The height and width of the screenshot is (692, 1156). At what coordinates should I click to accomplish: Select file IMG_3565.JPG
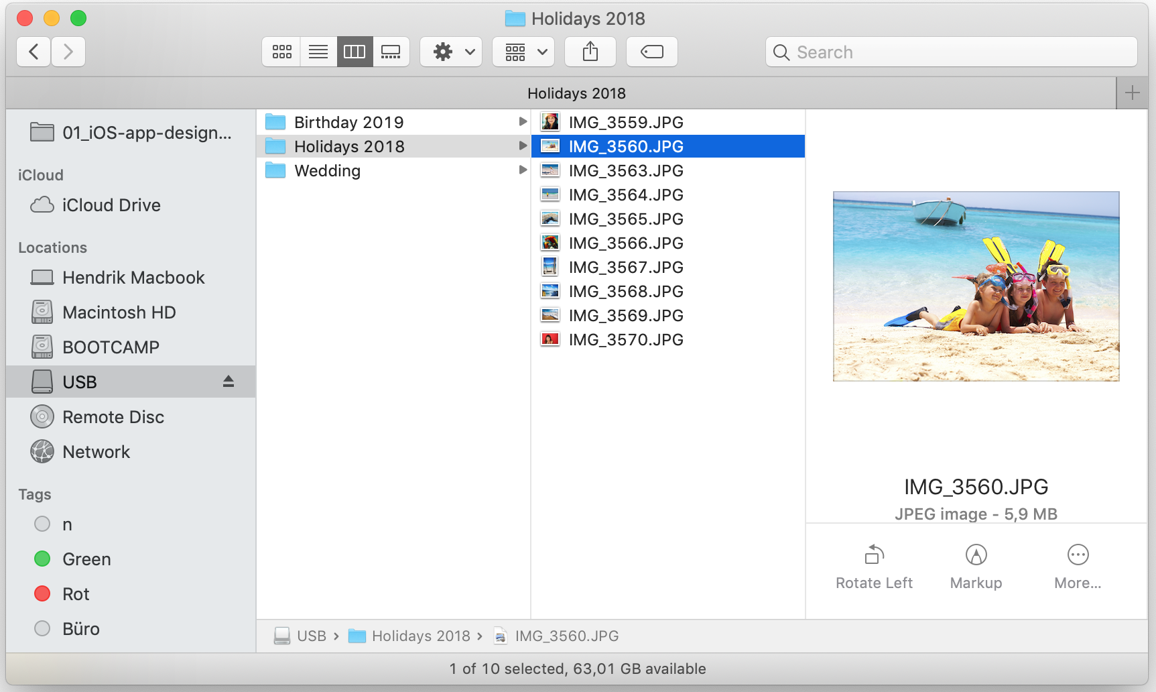click(668, 219)
